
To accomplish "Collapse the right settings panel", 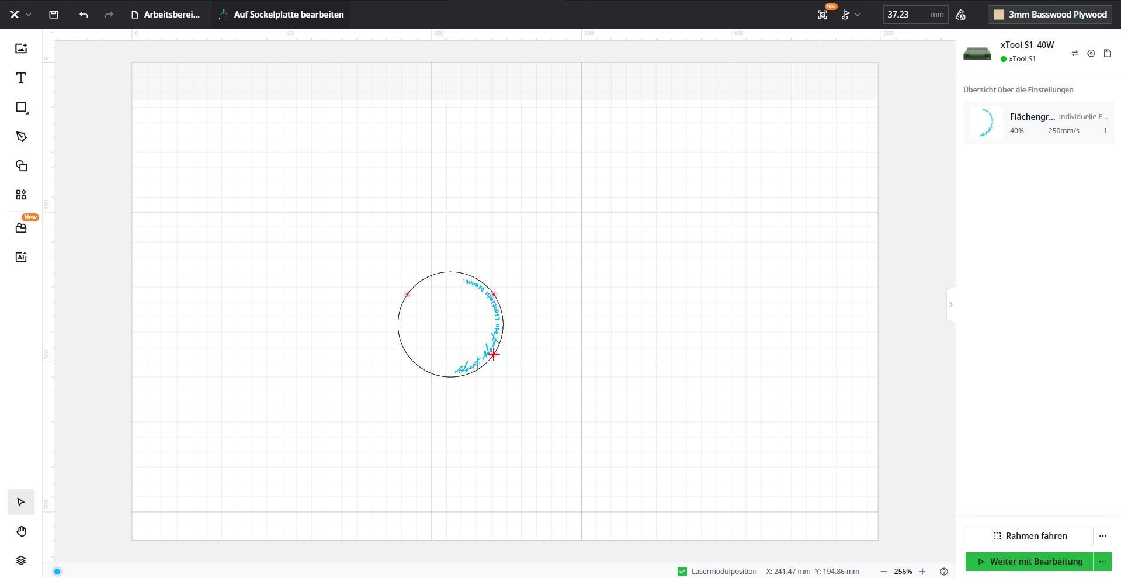I will [x=951, y=304].
